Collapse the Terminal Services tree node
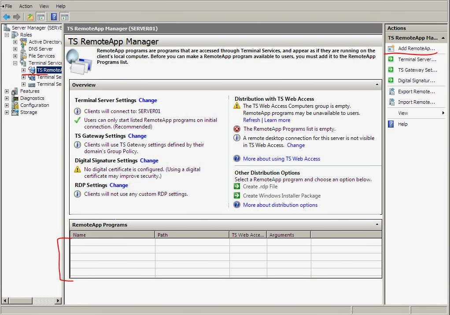This screenshot has height=315, width=450. (x=15, y=63)
